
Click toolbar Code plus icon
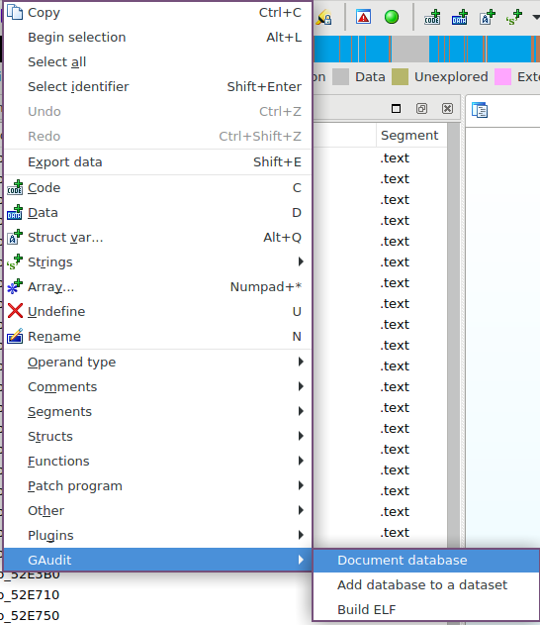click(432, 17)
